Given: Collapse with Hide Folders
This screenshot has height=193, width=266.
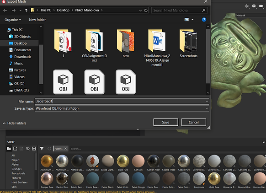Looking at the screenshot, I should pos(15,123).
